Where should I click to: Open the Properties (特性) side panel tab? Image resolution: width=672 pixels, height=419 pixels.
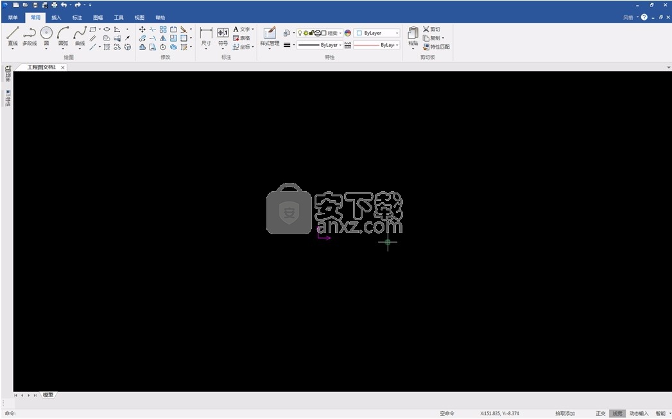8,98
